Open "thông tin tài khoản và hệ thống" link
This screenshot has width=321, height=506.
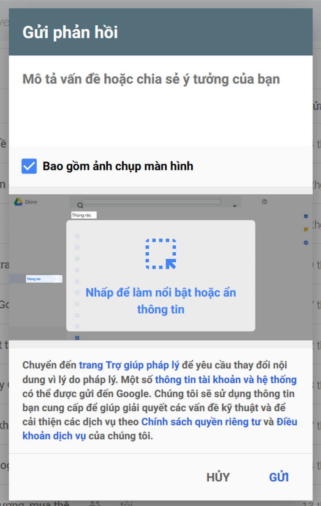(x=226, y=379)
